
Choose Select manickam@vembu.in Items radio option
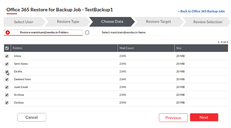pyautogui.click(x=87, y=33)
